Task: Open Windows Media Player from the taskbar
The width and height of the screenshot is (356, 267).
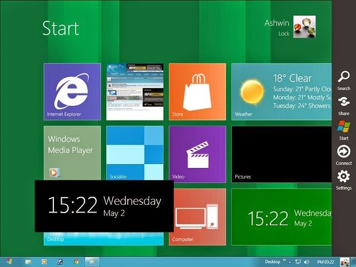Action: (44, 262)
